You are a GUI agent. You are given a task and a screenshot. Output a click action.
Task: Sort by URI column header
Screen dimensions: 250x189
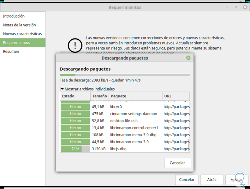(176, 96)
